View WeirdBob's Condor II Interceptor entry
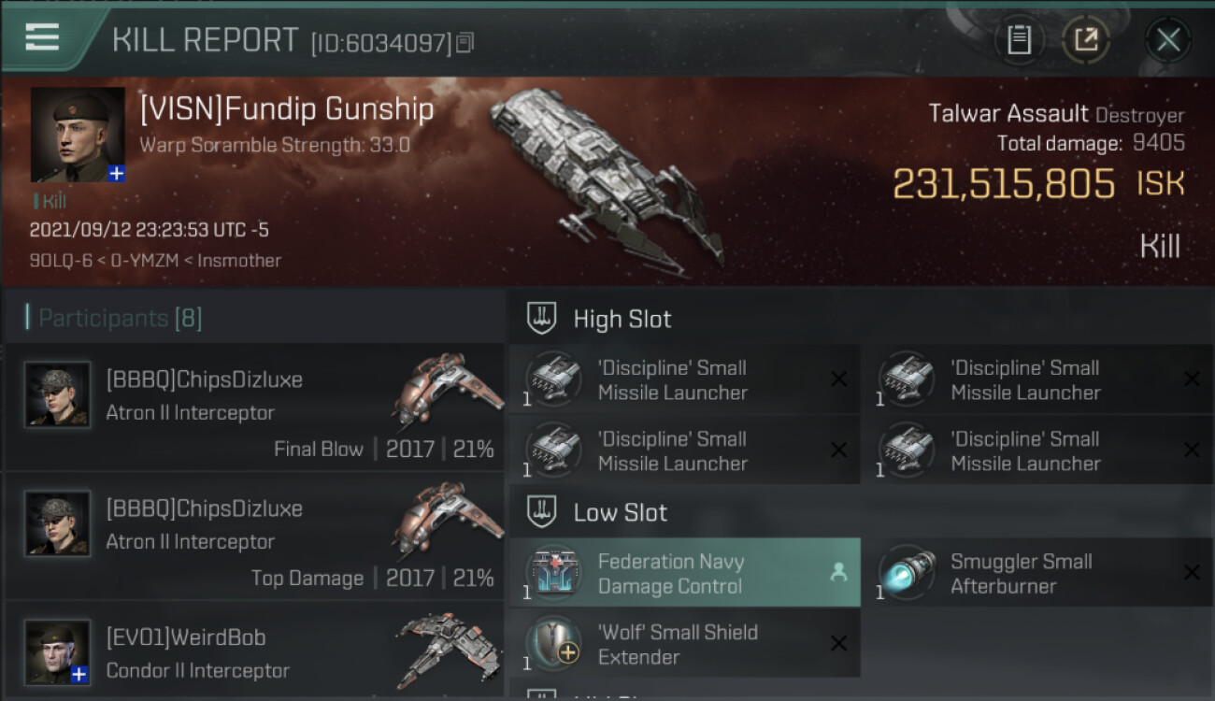This screenshot has height=701, width=1215. click(x=254, y=651)
